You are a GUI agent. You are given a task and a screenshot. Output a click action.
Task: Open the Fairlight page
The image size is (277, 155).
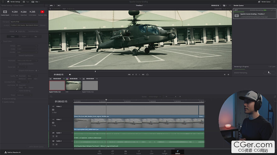[165, 152]
